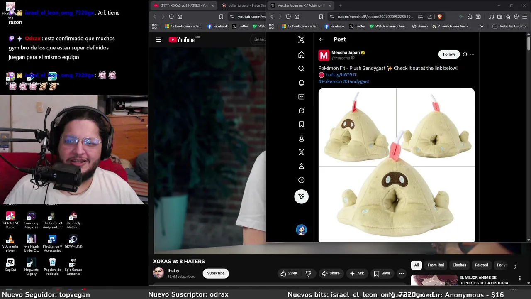Open X bookmarks in the sidebar
The height and width of the screenshot is (299, 531).
[x=302, y=124]
